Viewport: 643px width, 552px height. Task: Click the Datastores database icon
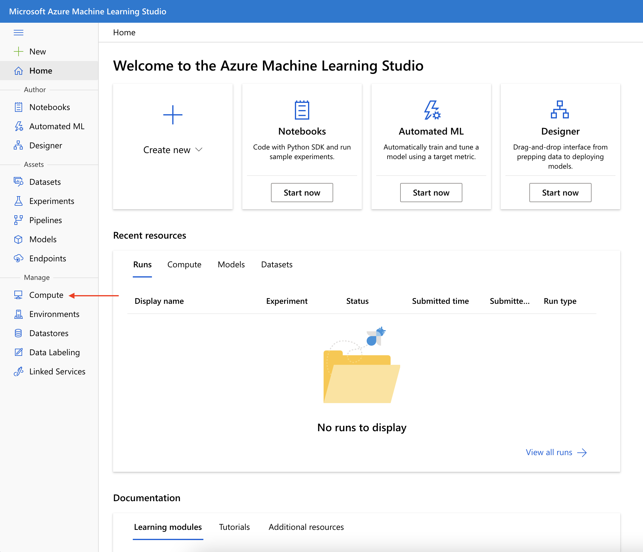point(18,333)
